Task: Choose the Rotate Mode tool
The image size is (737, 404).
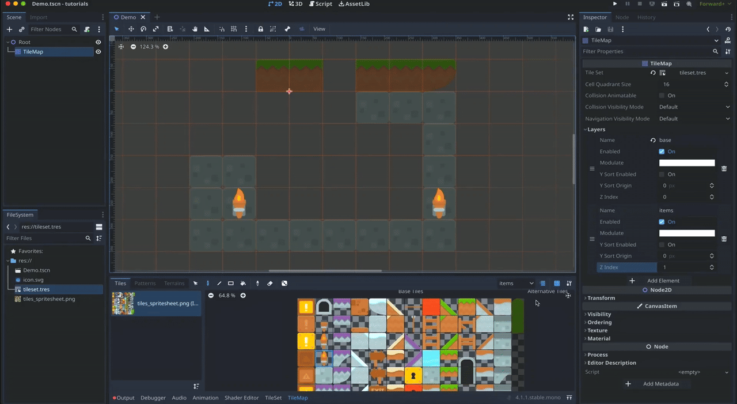Action: click(143, 29)
